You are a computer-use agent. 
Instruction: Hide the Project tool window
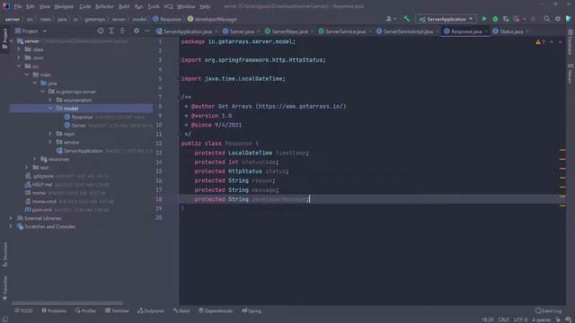coord(147,31)
